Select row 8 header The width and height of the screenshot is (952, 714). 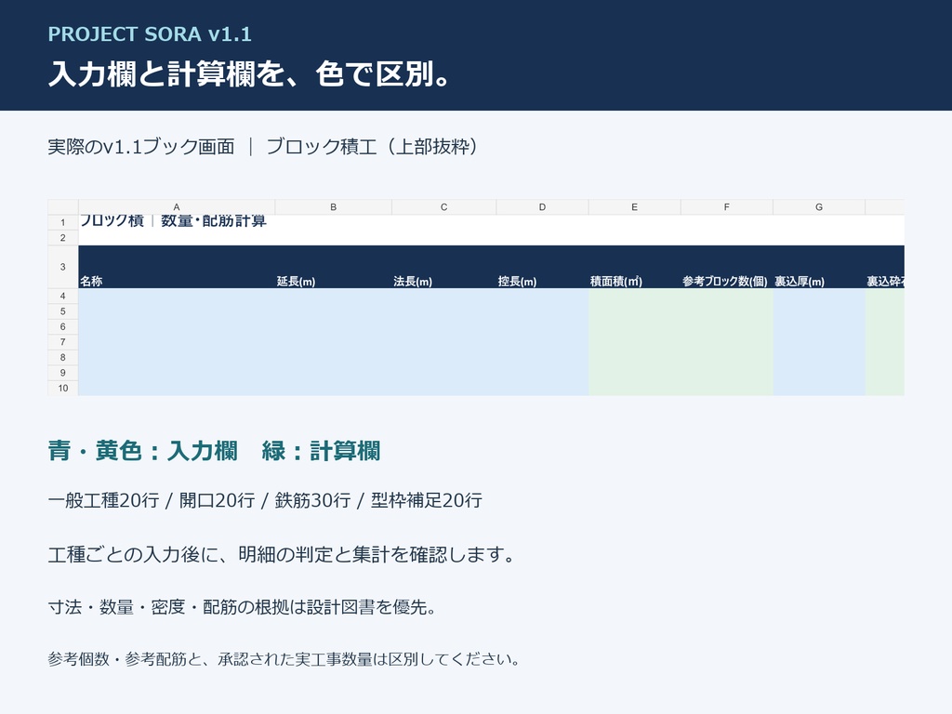tap(63, 358)
